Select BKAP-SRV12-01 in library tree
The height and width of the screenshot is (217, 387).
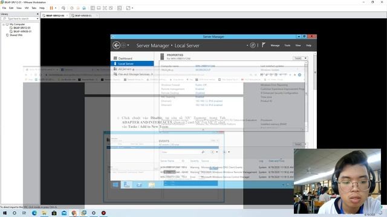point(22,28)
